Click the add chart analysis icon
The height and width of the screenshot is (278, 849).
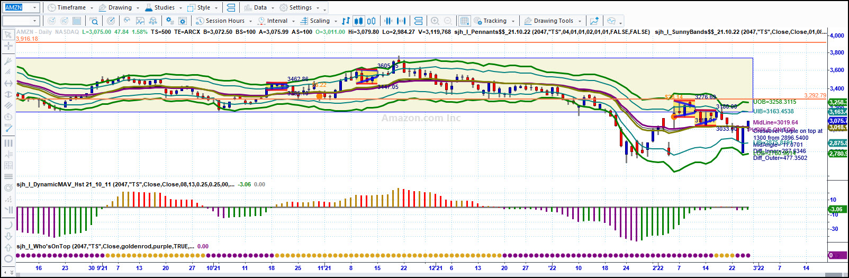point(594,21)
